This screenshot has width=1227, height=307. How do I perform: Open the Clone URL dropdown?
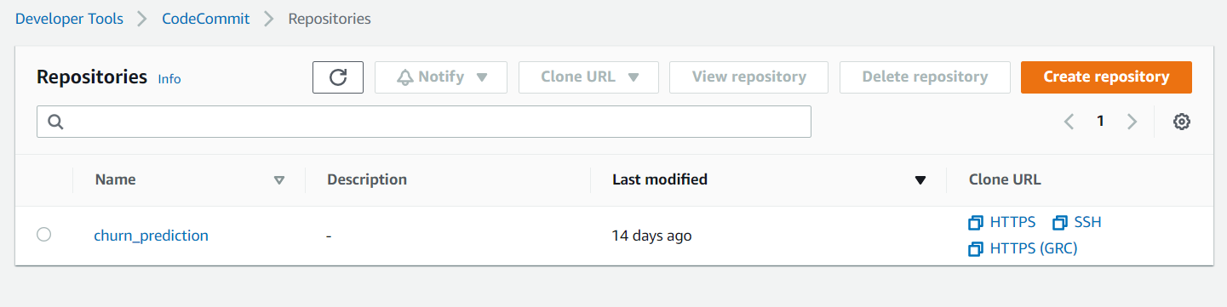tap(589, 77)
